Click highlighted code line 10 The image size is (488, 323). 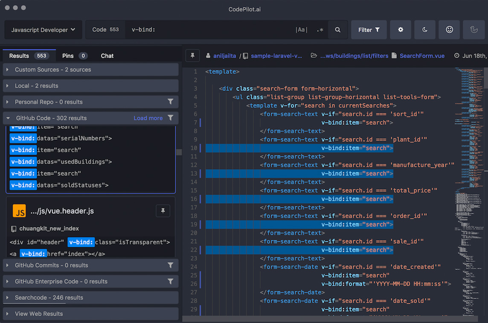tap(299, 148)
